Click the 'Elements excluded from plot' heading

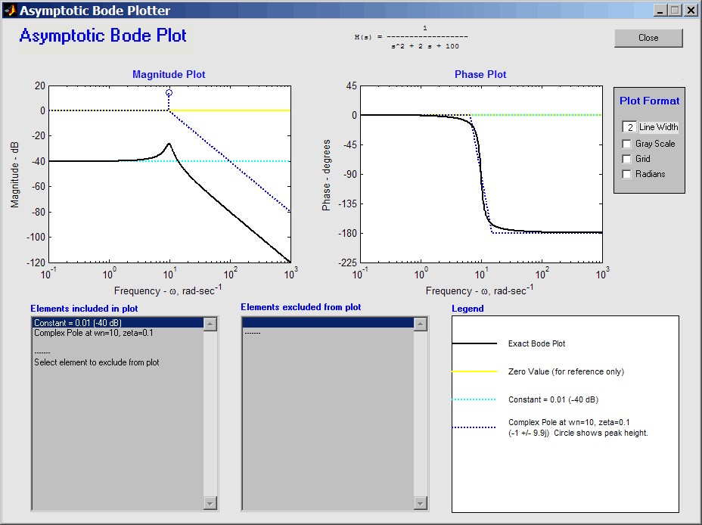[x=301, y=307]
